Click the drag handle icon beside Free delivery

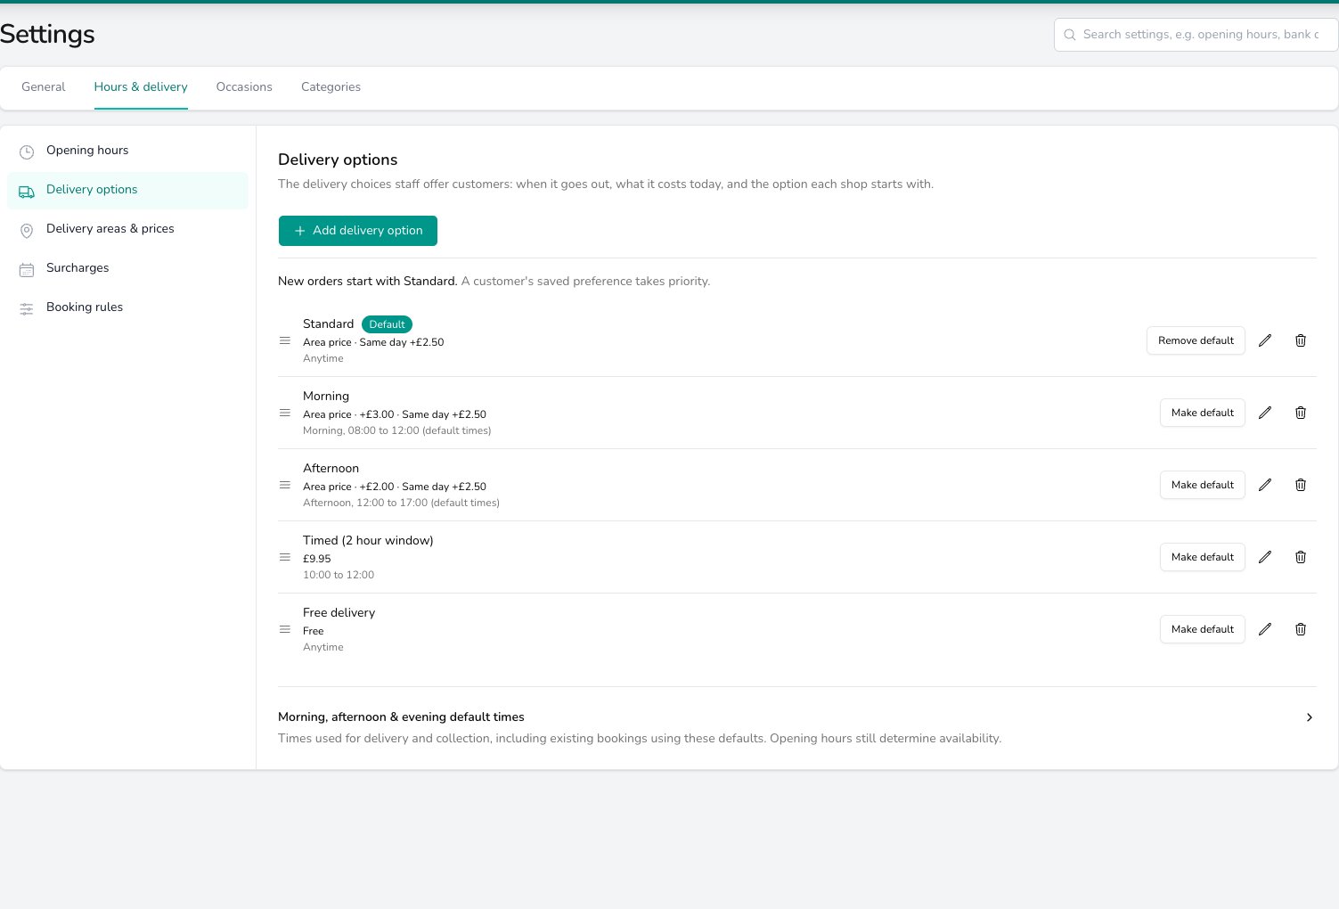285,629
